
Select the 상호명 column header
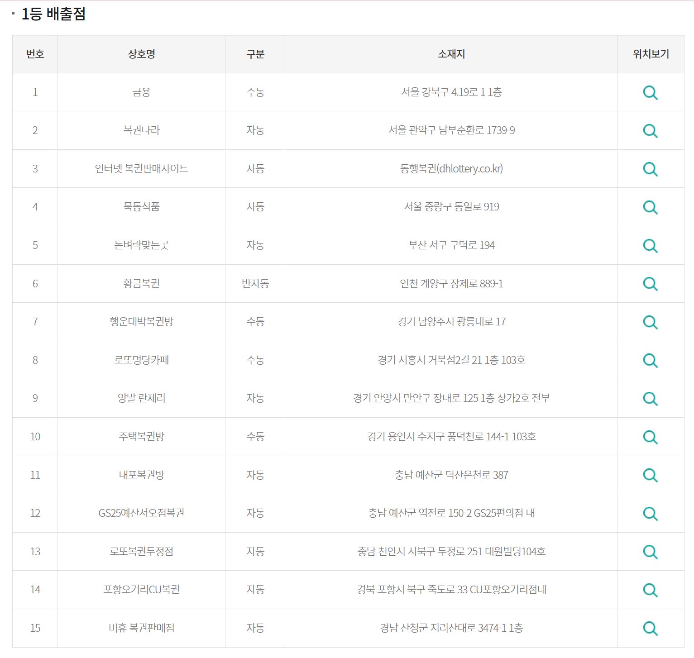click(141, 54)
